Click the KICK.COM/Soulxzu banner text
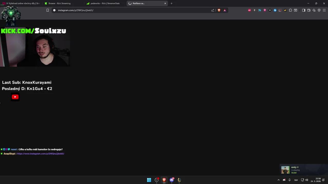This screenshot has height=184, width=328. click(33, 31)
